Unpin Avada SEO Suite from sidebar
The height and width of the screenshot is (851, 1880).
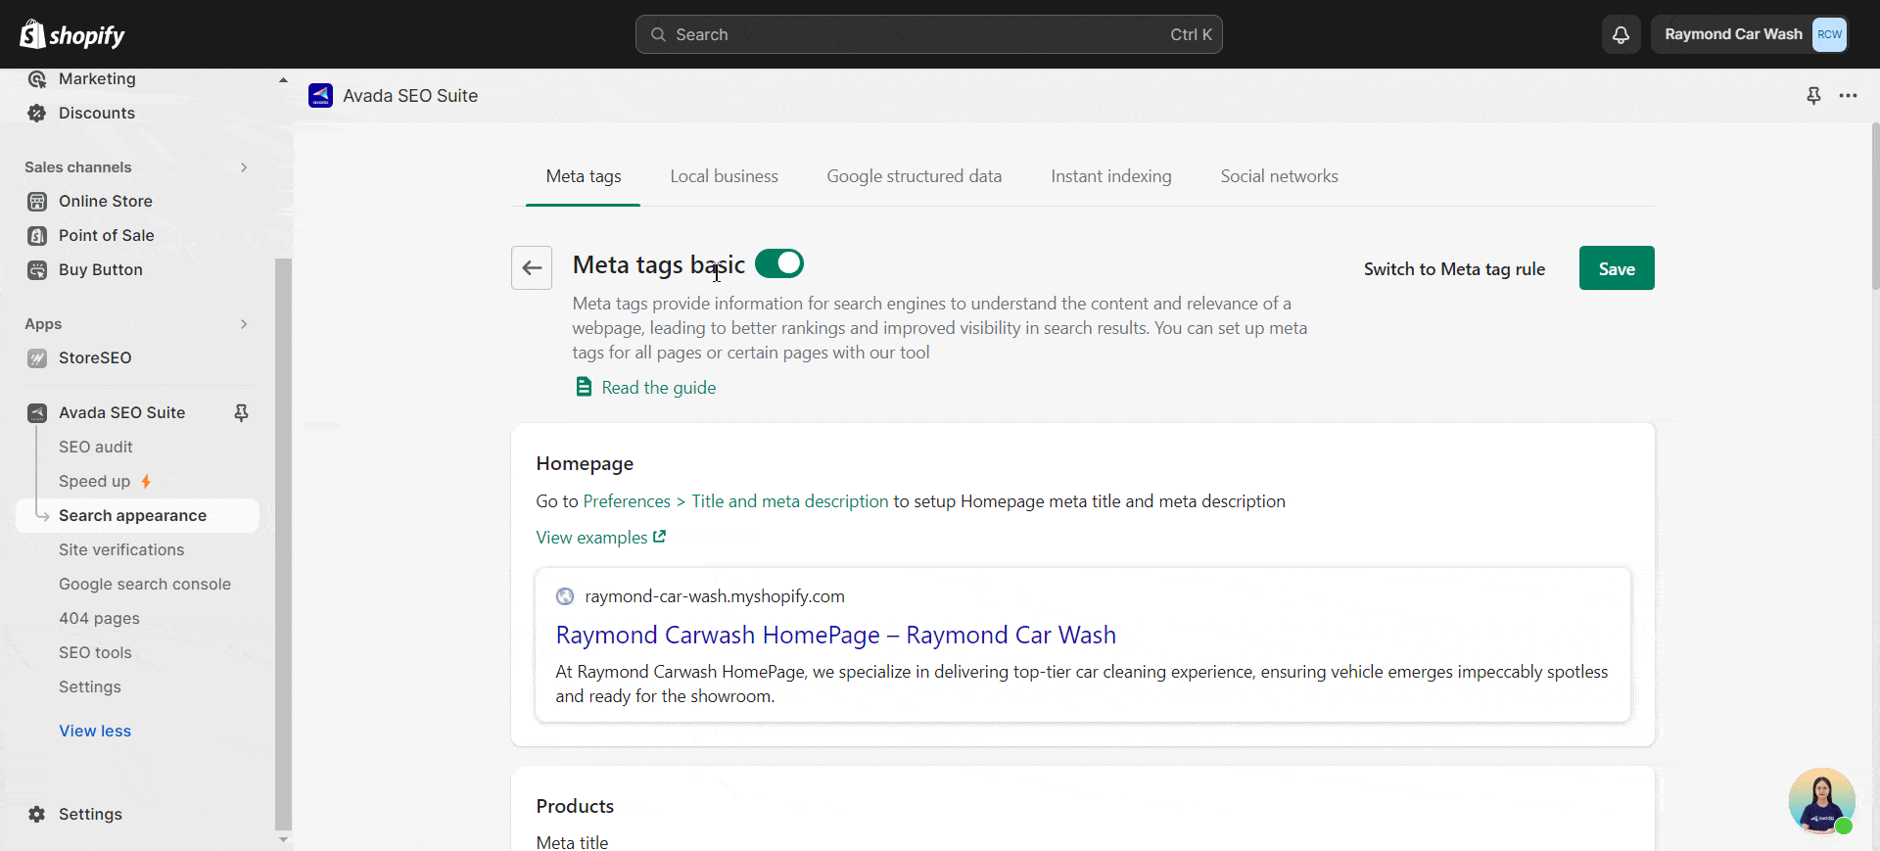pos(241,412)
